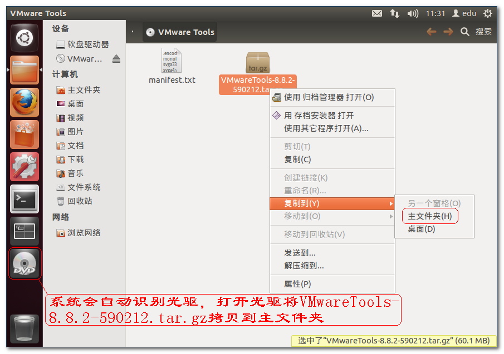This screenshot has width=504, height=354.
Task: Open the clock showing 11:31
Action: (435, 13)
